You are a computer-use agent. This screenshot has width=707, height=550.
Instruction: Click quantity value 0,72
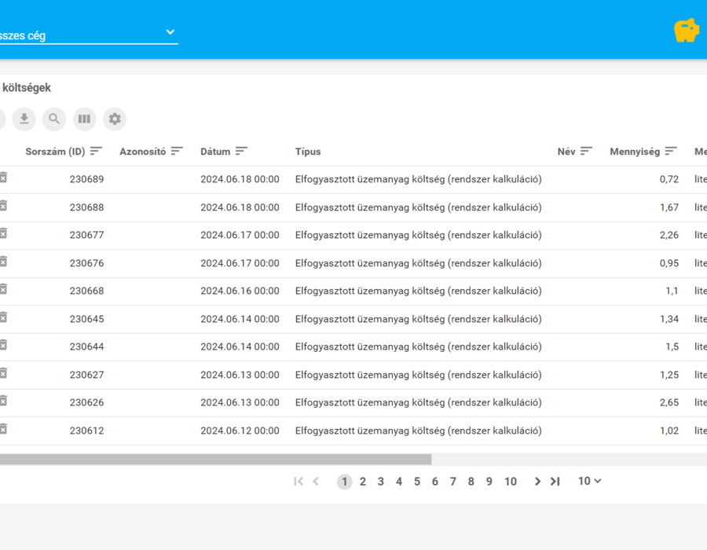(x=669, y=179)
